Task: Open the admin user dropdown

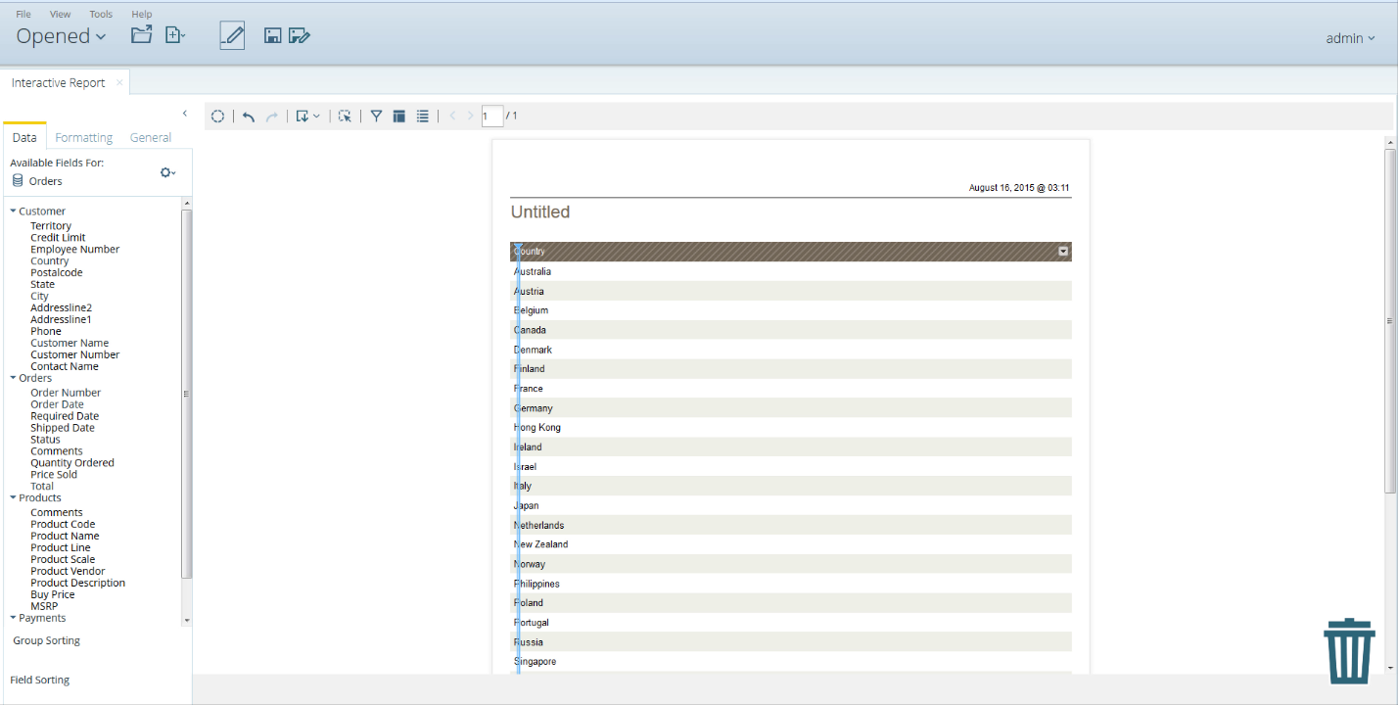Action: click(1350, 38)
